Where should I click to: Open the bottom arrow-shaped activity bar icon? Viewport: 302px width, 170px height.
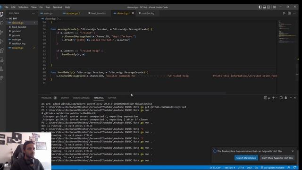coord(1,78)
